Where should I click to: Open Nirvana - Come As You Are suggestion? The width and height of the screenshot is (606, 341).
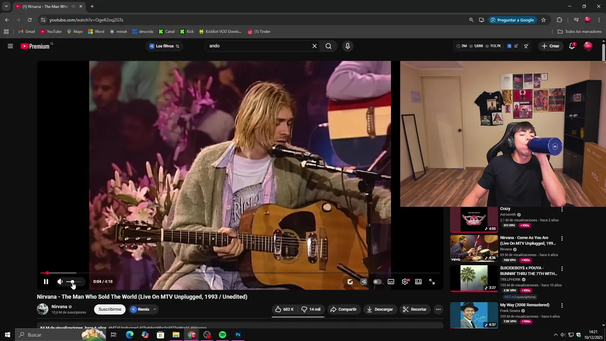474,248
